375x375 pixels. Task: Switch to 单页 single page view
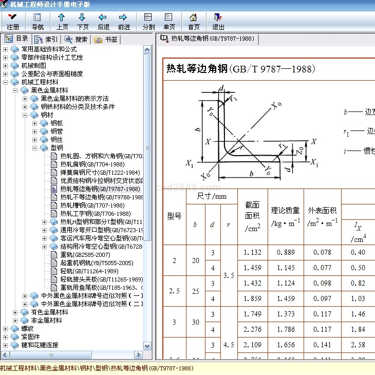point(169,17)
